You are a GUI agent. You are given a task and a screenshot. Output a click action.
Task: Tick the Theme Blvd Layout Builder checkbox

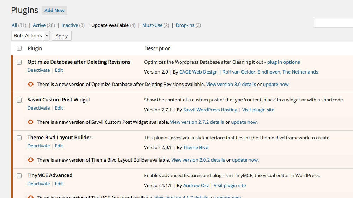[x=19, y=138]
